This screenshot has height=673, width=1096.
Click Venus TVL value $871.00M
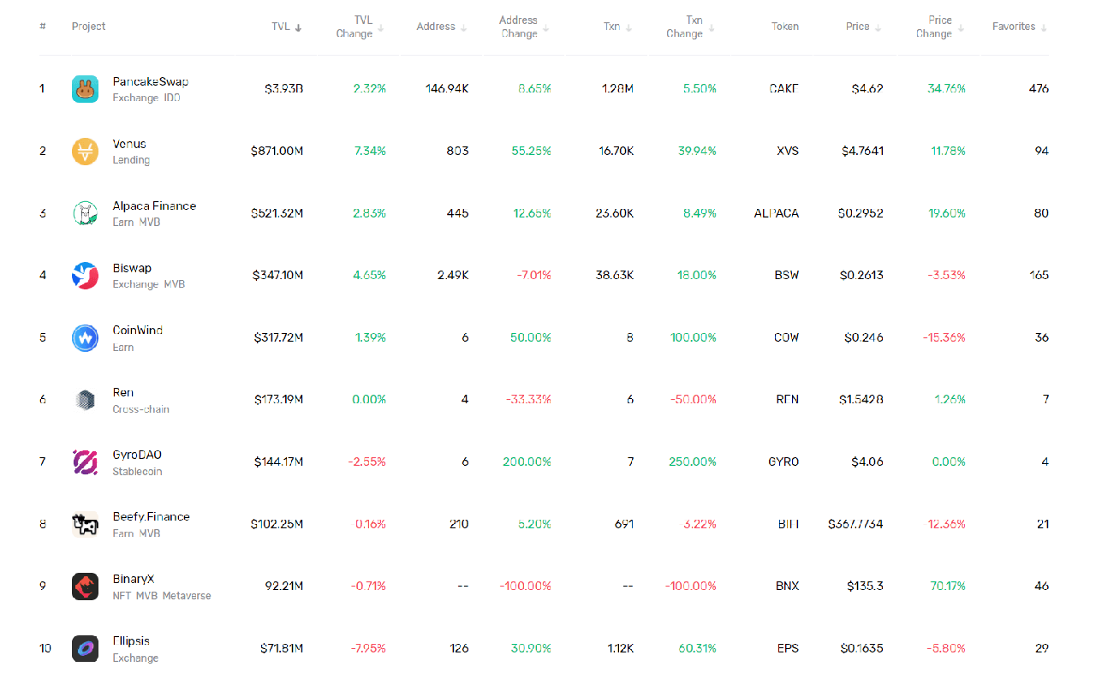(277, 152)
